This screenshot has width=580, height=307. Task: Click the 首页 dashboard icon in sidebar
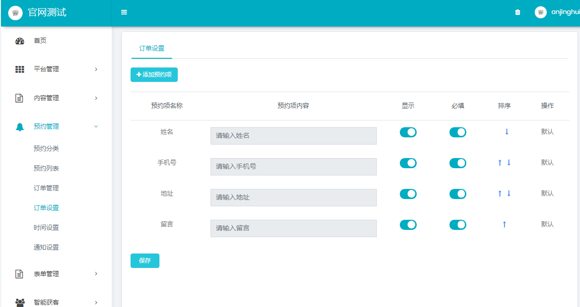tap(20, 41)
